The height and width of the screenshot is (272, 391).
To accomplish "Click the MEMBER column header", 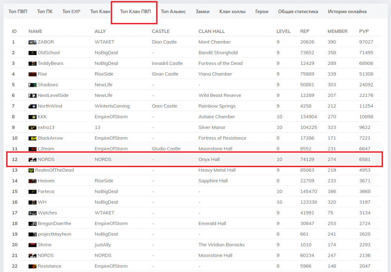I will point(337,31).
